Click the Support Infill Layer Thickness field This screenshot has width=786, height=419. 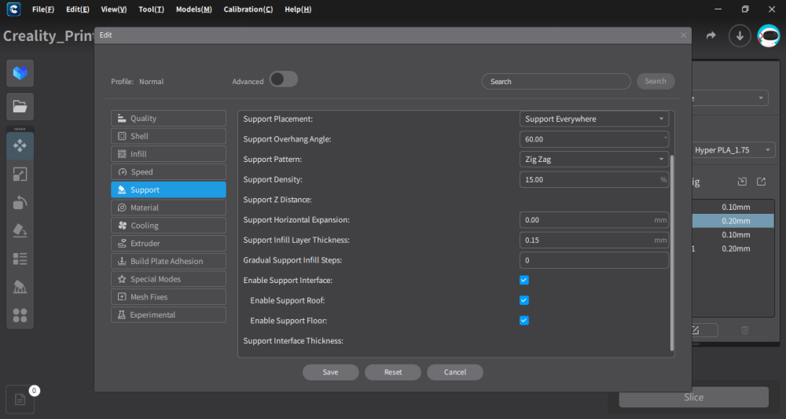[594, 240]
